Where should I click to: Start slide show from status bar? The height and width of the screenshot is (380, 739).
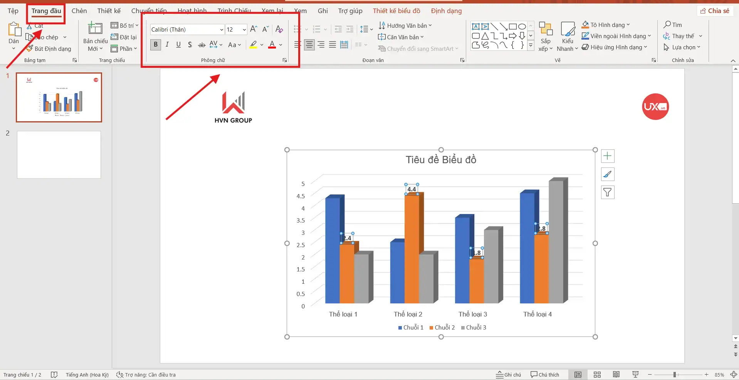coord(636,375)
